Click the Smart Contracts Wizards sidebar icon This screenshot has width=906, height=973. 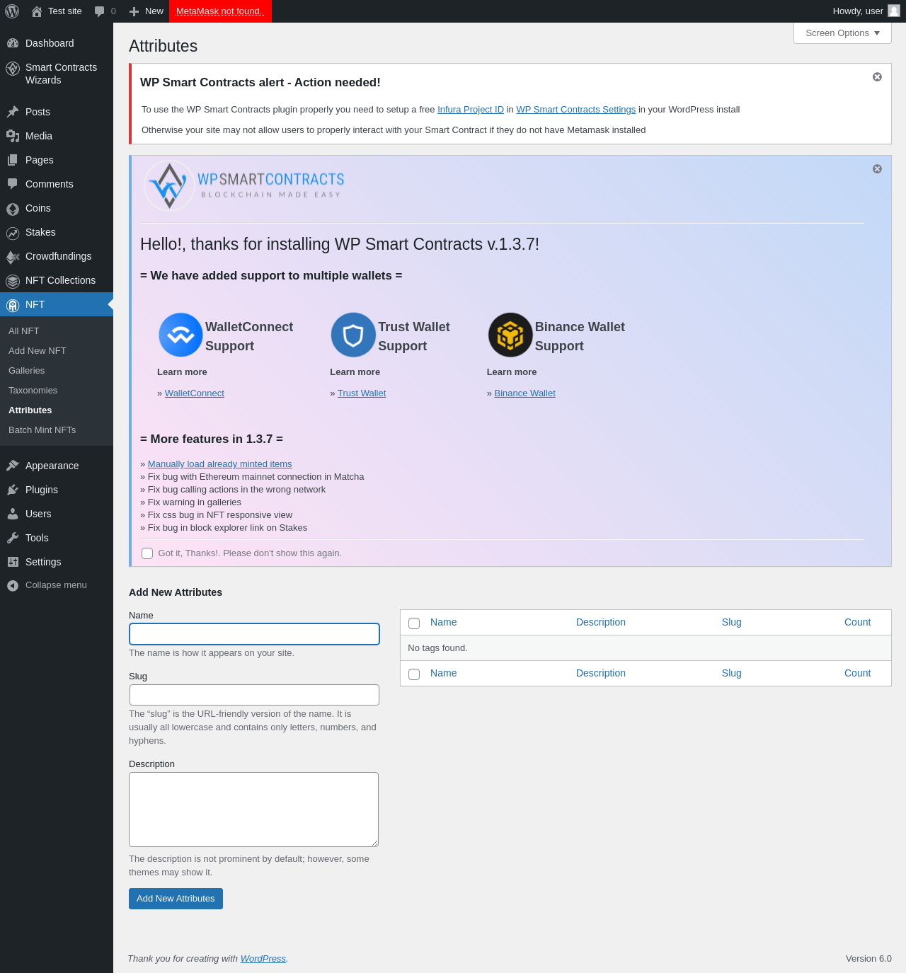tap(13, 68)
